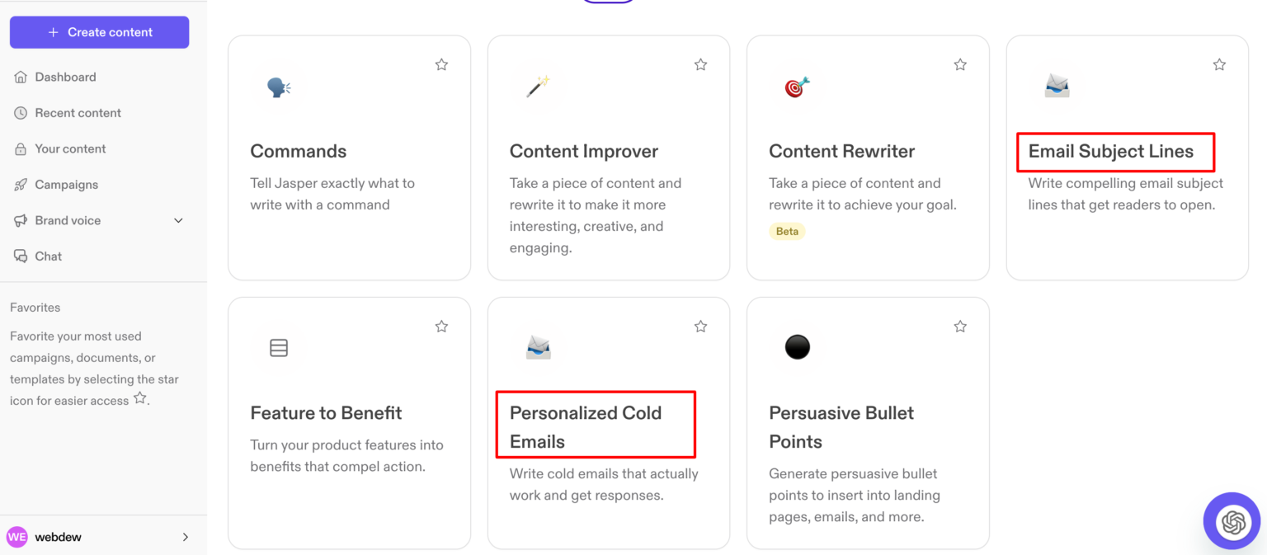Viewport: 1267px width, 555px height.
Task: Favorite the Commands template star
Action: point(441,64)
